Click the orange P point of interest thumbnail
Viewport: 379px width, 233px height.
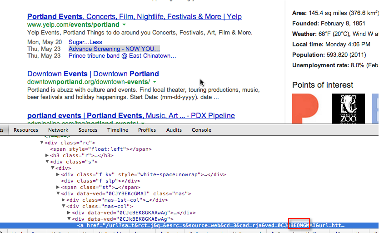(305, 108)
